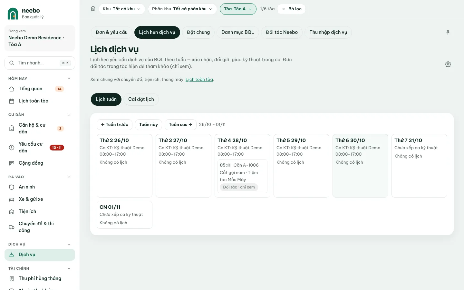Open the Lịch toàn tòa link
The image size is (464, 290).
[x=199, y=80]
